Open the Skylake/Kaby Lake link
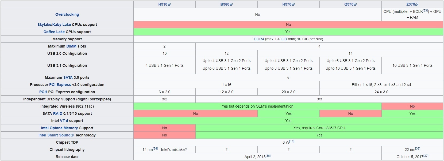The image size is (444, 161). point(54,25)
